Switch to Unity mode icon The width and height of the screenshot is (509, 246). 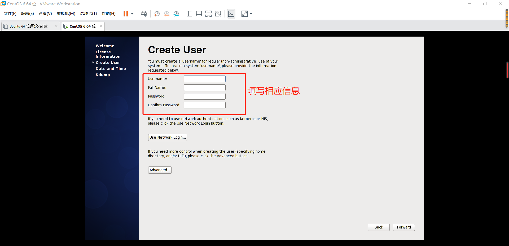218,14
